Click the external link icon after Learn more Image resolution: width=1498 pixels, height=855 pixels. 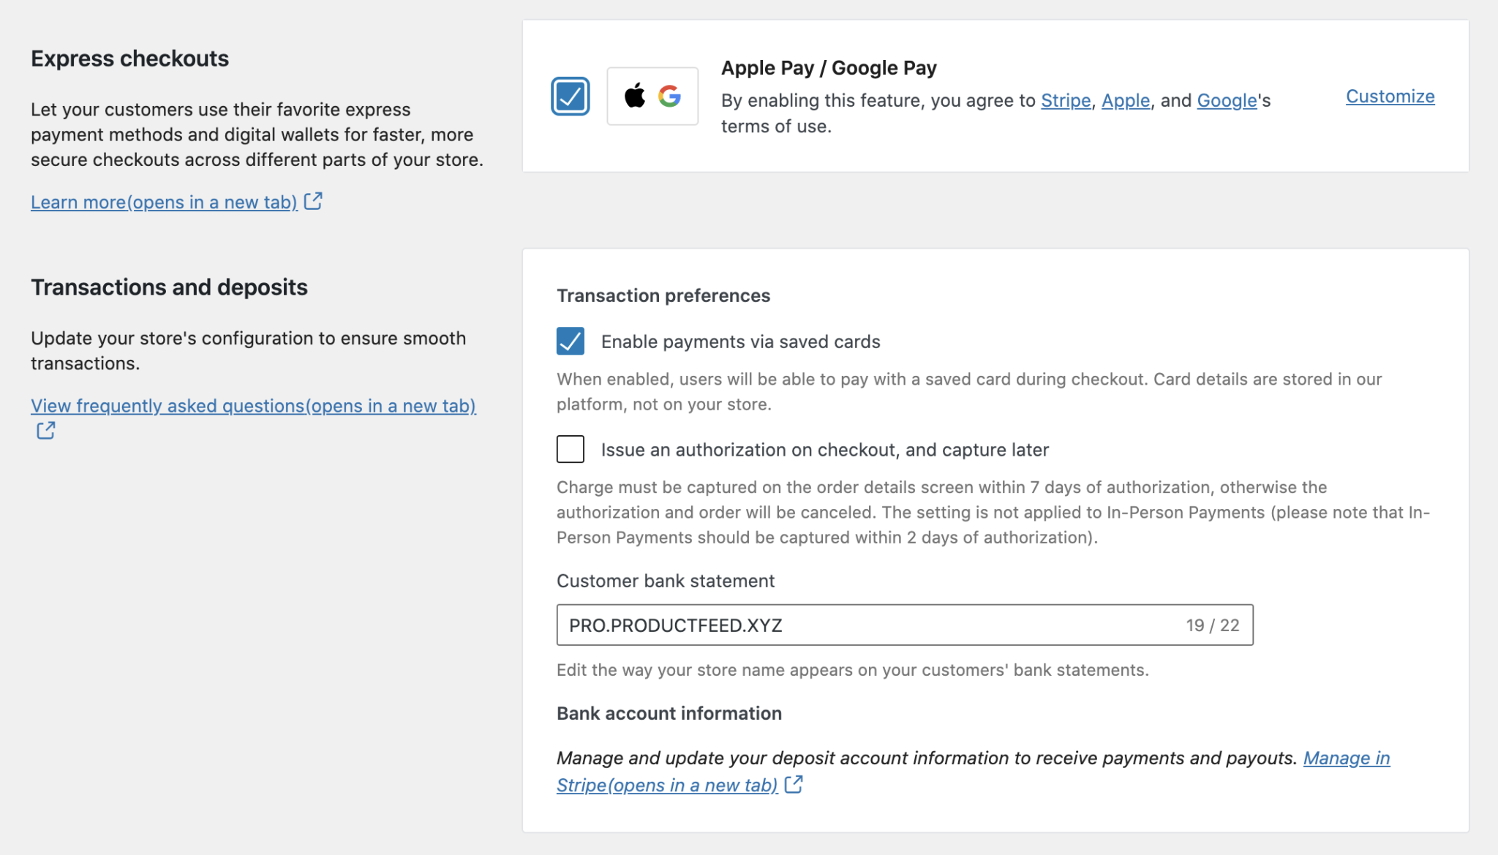[315, 200]
